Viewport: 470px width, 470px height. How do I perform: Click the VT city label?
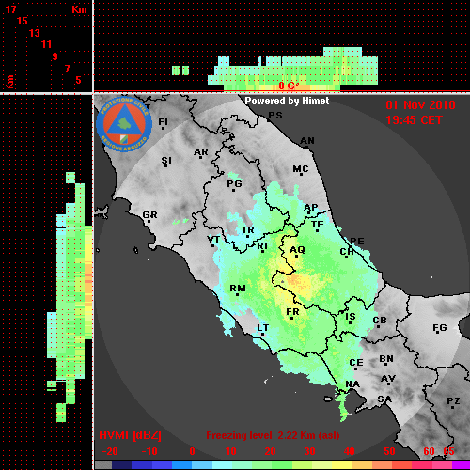click(x=213, y=240)
